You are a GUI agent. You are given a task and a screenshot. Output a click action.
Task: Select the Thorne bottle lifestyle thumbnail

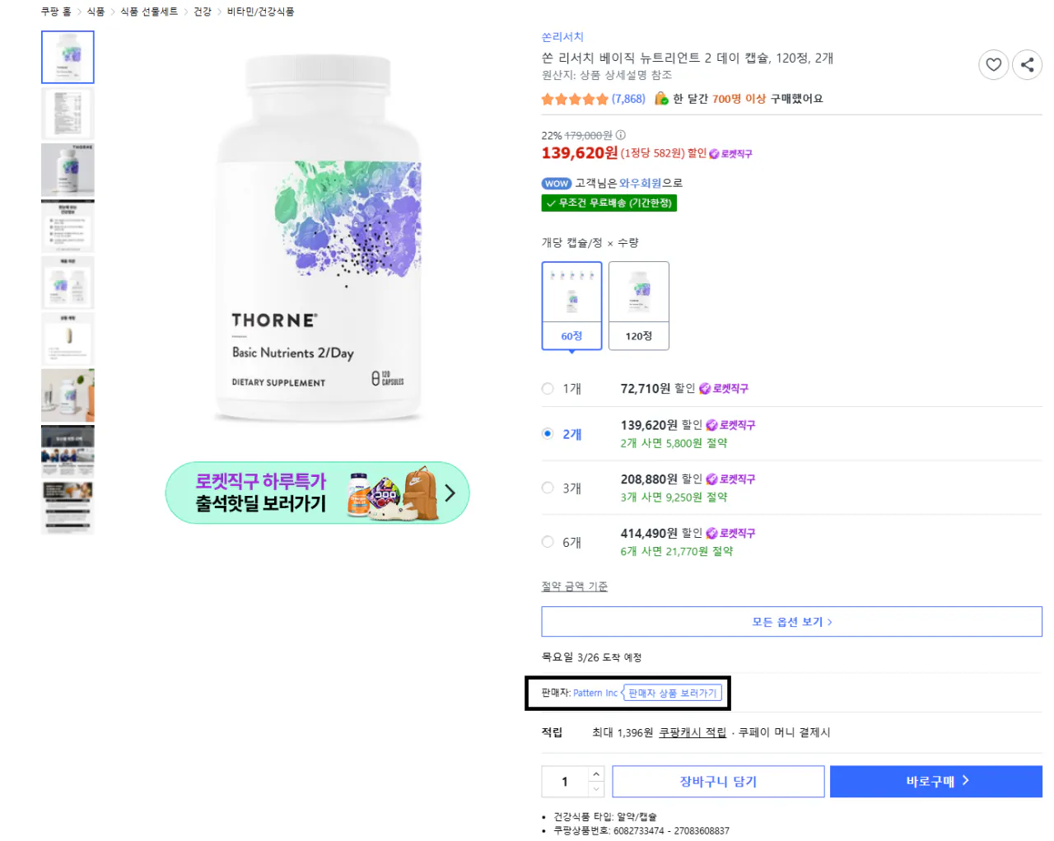[x=68, y=395]
